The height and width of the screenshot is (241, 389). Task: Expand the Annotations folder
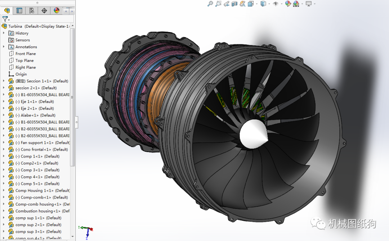(x=4, y=46)
